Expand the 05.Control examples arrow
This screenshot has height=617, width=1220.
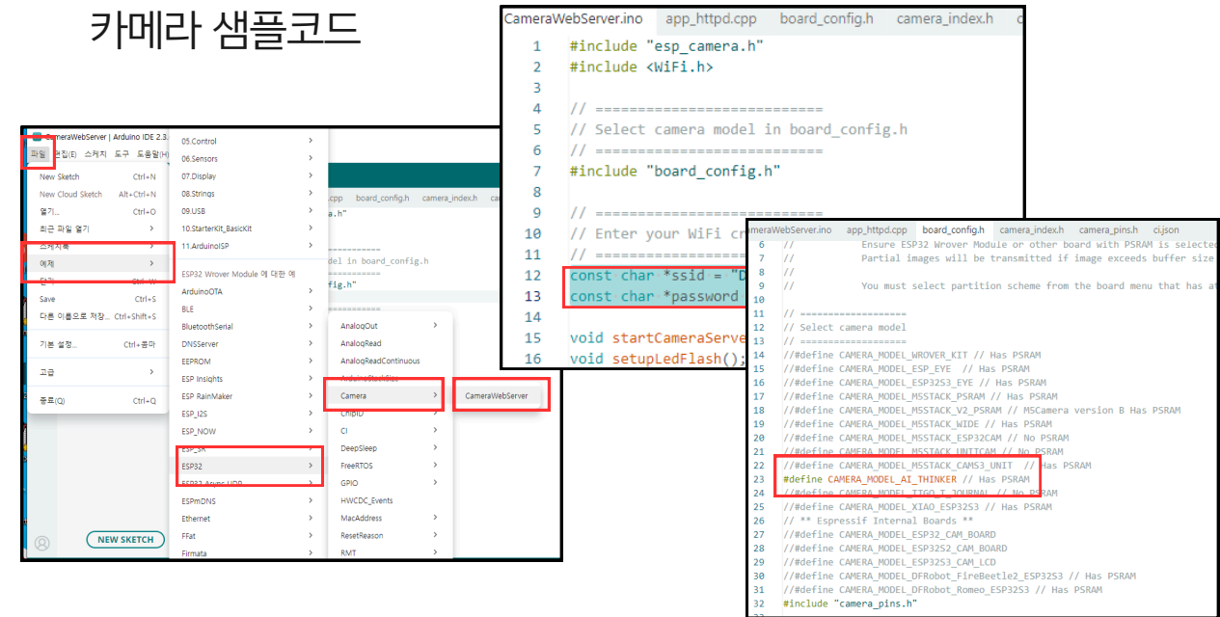(311, 142)
